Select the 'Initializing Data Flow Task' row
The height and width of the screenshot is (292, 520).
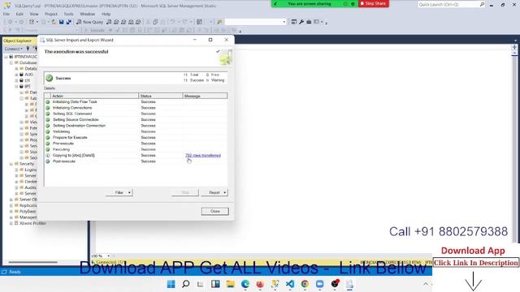tap(136, 102)
